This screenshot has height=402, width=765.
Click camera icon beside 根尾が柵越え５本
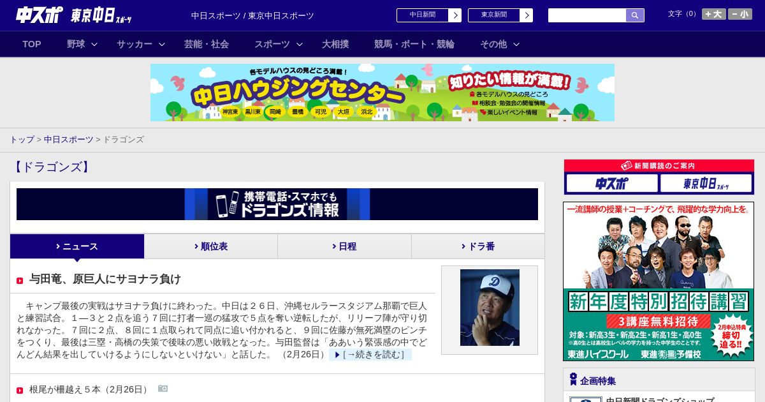point(163,389)
